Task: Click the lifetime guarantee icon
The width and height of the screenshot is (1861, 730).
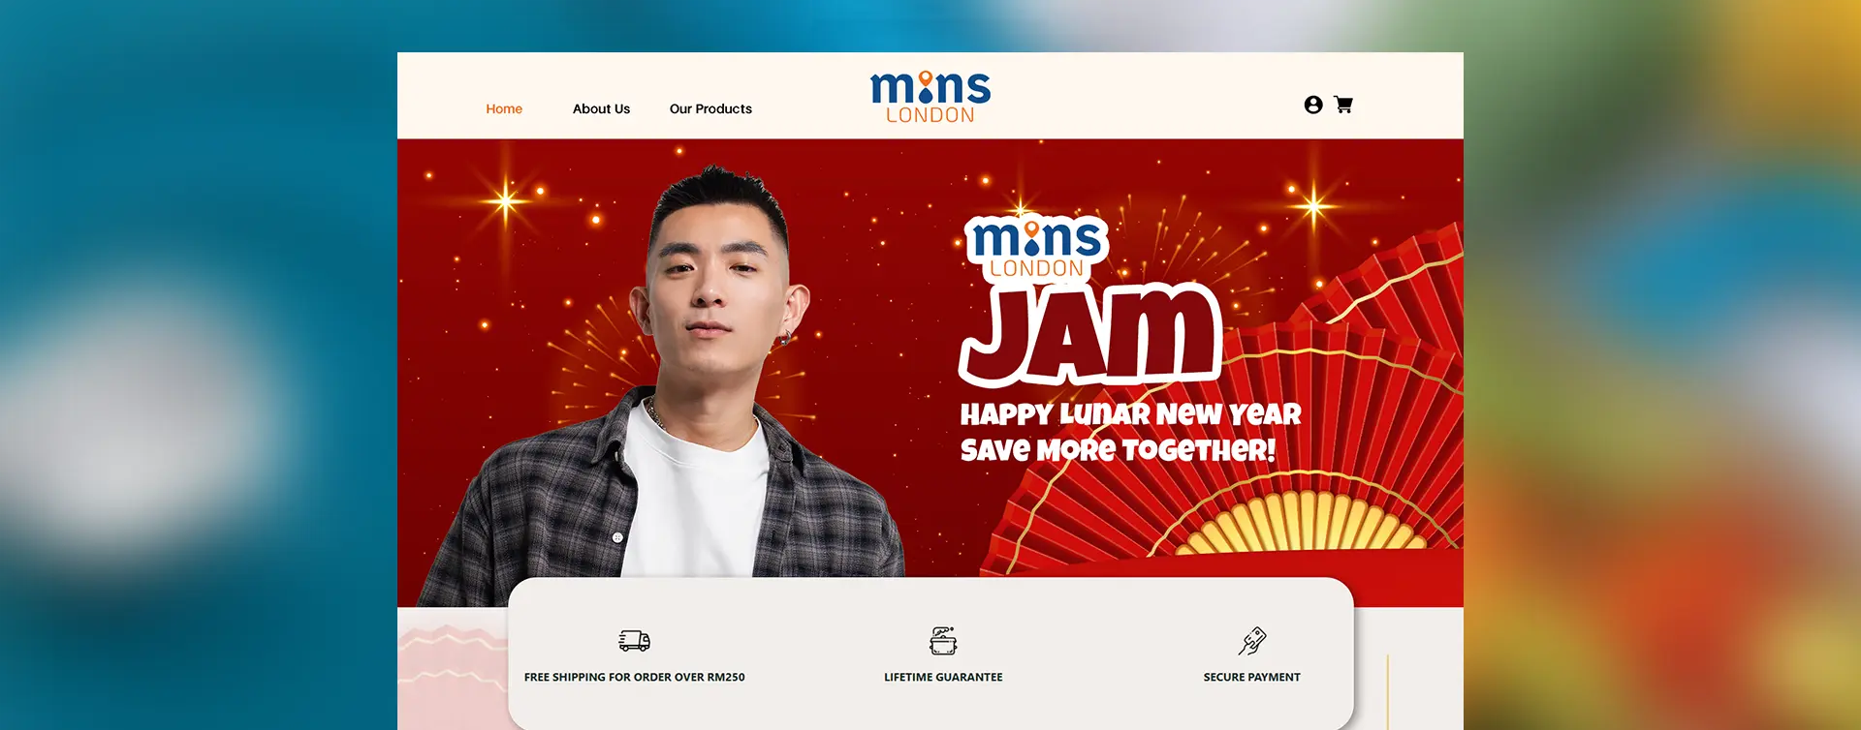Action: click(943, 640)
